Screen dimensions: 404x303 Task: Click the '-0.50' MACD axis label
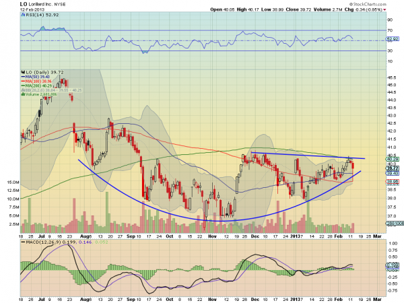click(393, 284)
